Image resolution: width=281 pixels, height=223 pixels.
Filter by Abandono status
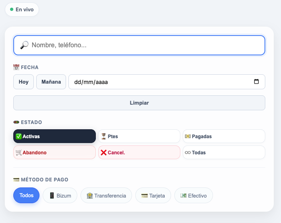(54, 152)
